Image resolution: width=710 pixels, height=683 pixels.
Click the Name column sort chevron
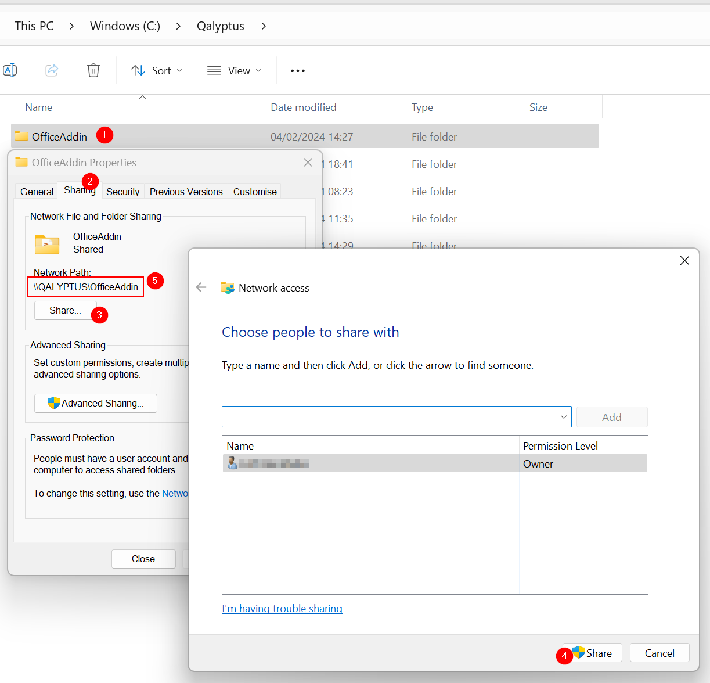(x=142, y=98)
